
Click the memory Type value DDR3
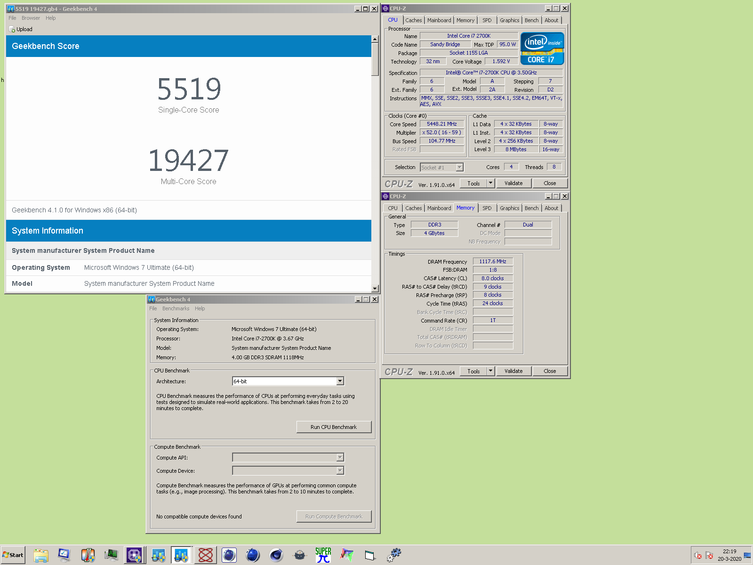(x=434, y=225)
